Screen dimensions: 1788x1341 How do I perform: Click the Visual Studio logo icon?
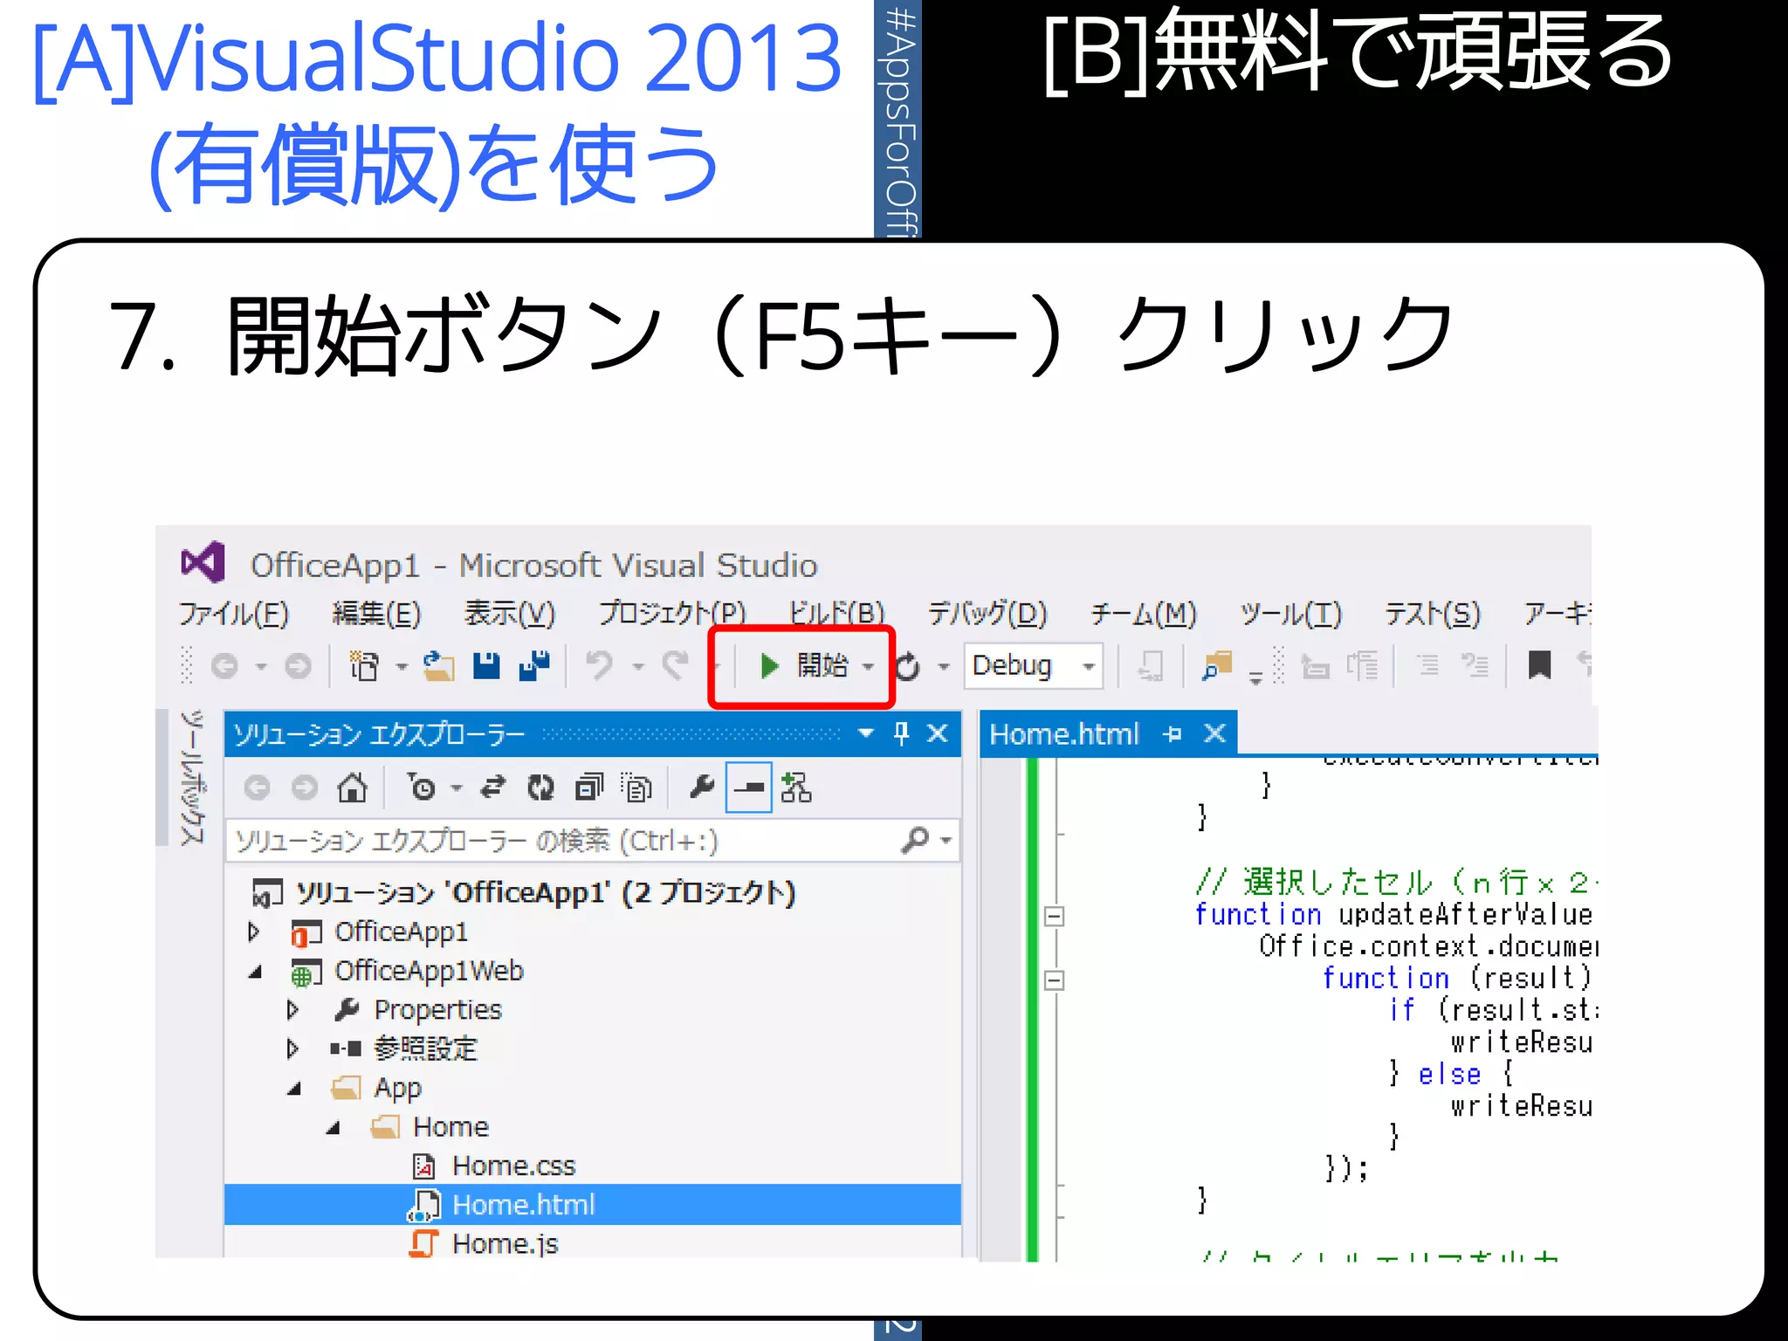click(203, 562)
